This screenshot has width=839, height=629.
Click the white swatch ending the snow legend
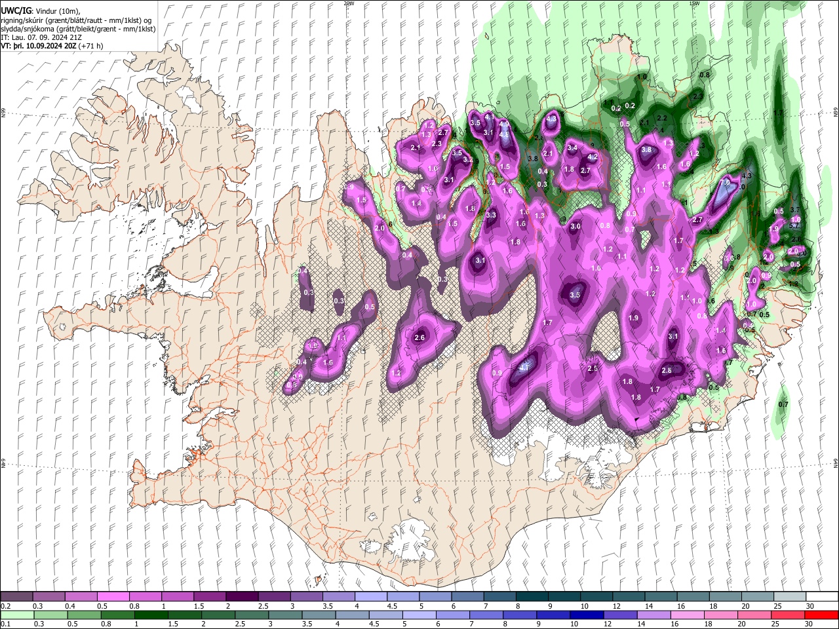click(822, 596)
